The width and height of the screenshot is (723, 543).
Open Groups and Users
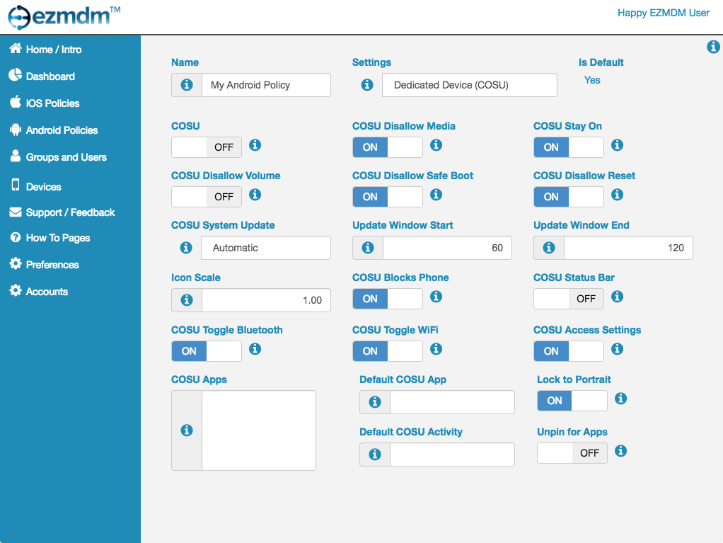pyautogui.click(x=58, y=157)
